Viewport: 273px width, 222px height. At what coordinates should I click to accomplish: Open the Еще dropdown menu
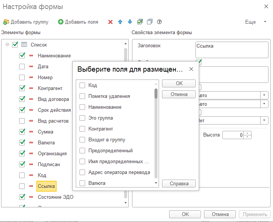256,22
